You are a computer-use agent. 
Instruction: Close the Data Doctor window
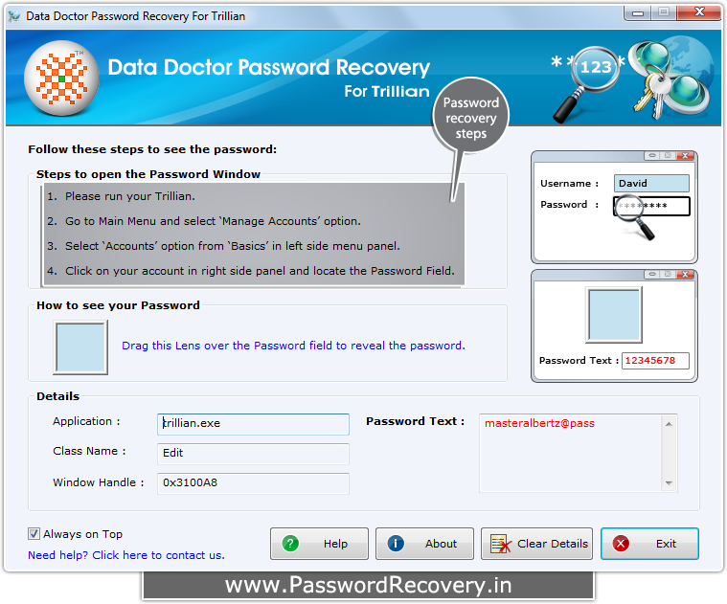pyautogui.click(x=698, y=12)
